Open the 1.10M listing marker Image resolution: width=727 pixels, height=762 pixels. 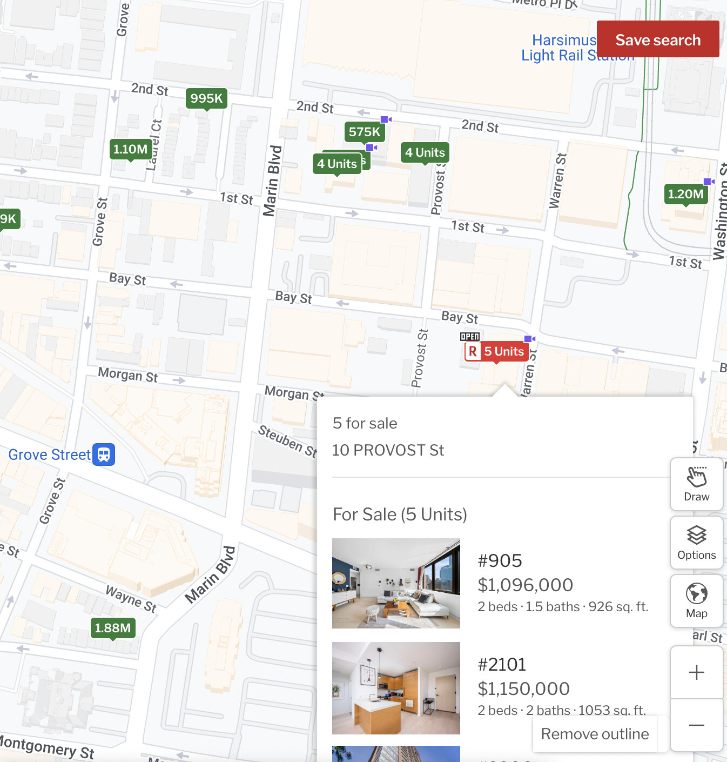(x=130, y=149)
